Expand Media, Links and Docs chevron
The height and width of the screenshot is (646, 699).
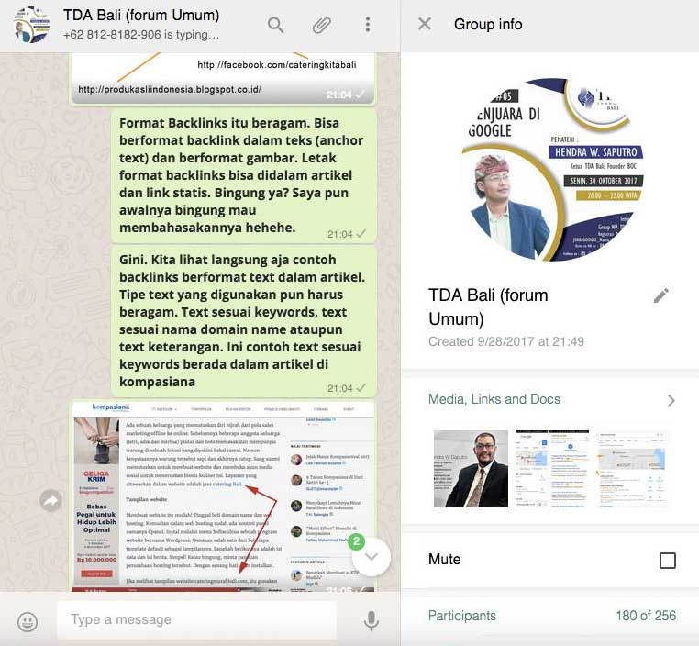(x=671, y=400)
